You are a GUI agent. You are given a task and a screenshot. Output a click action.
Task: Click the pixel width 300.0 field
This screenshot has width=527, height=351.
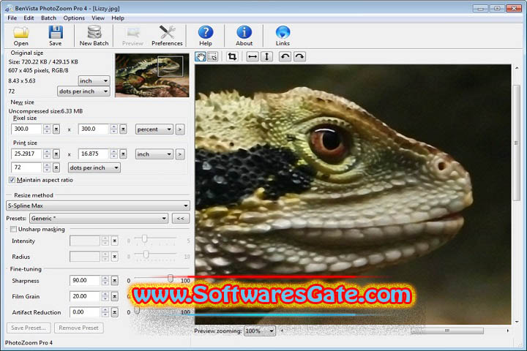[26, 129]
